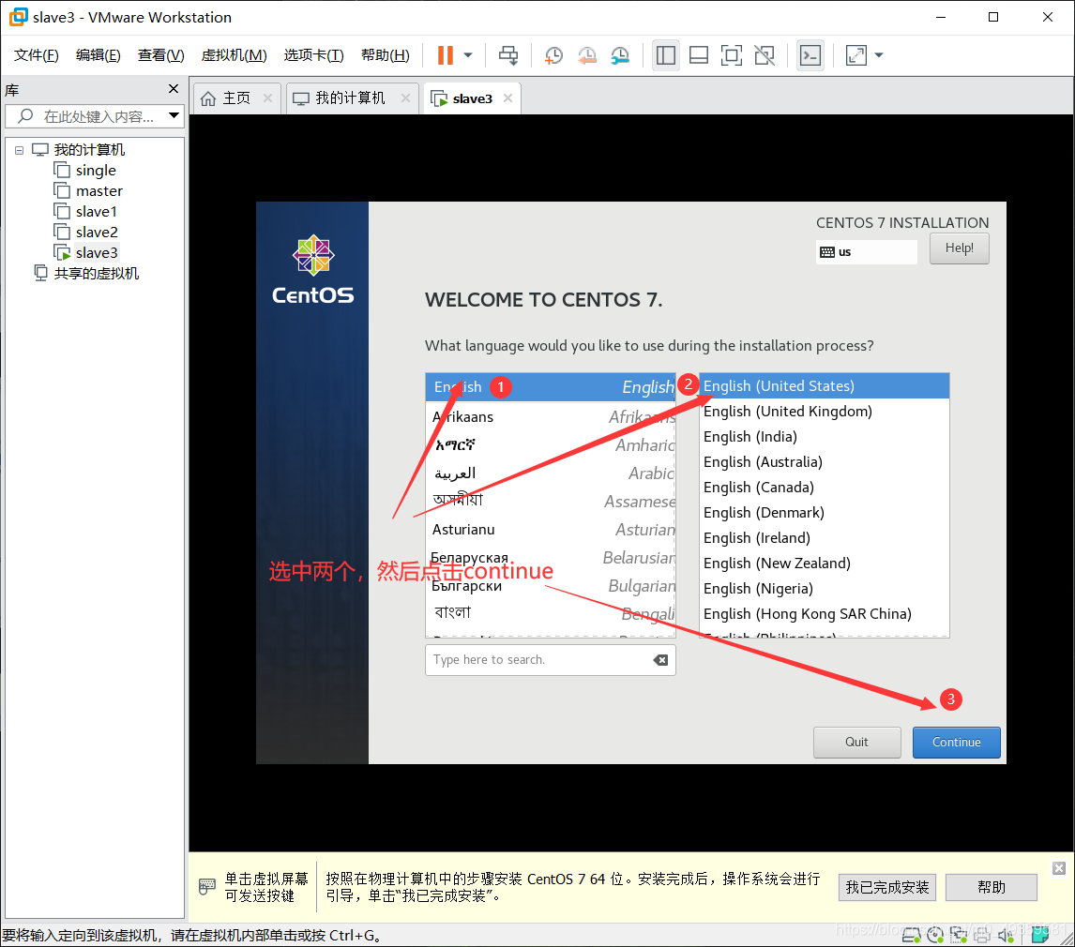Revert to the previous snapshot icon
Screen dimensions: 1075x947
click(x=587, y=54)
